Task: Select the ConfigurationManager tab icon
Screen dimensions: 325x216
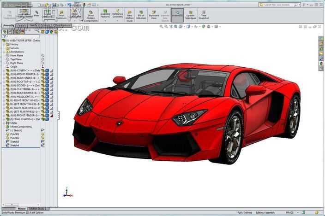Action: point(16,32)
